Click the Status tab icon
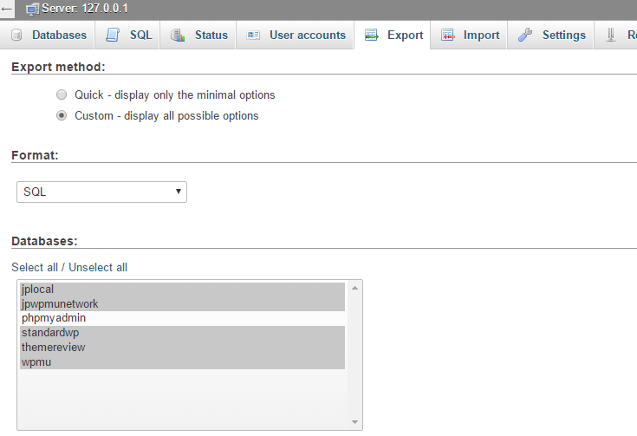637x436 pixels. (178, 36)
